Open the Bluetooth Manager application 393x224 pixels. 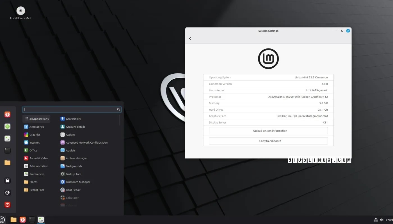(x=75, y=182)
